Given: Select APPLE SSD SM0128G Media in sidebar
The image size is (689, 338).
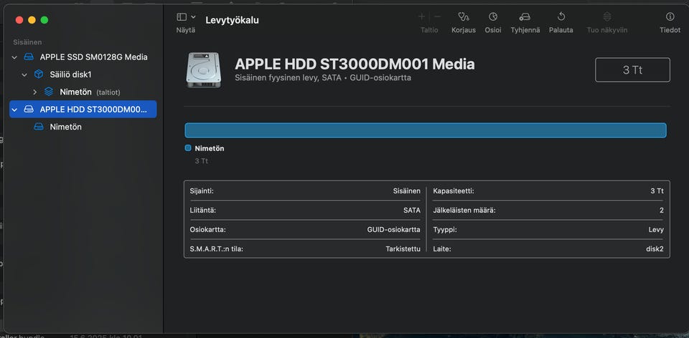Looking at the screenshot, I should tap(93, 57).
